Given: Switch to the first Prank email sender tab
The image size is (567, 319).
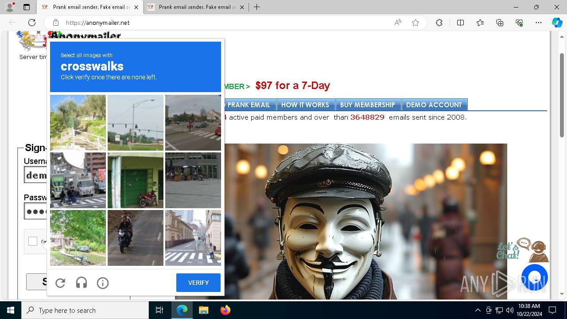Looking at the screenshot, I should [x=89, y=7].
